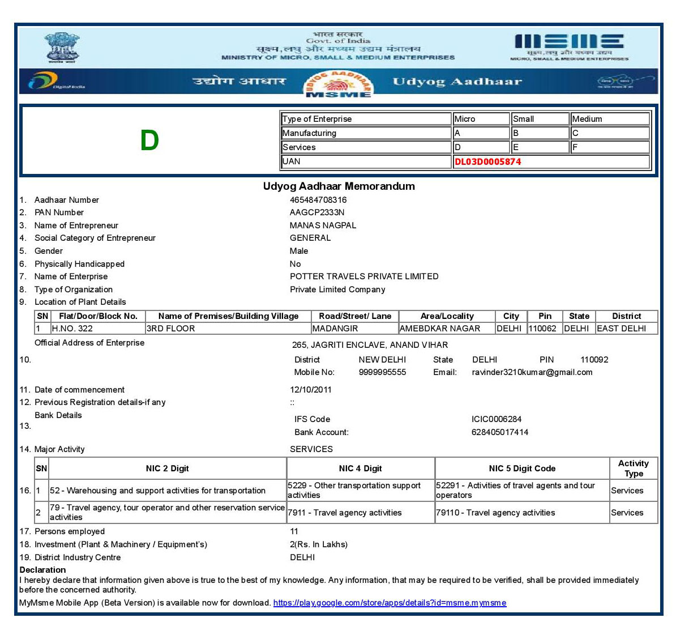Click IFS code ICIC0006284

[496, 419]
